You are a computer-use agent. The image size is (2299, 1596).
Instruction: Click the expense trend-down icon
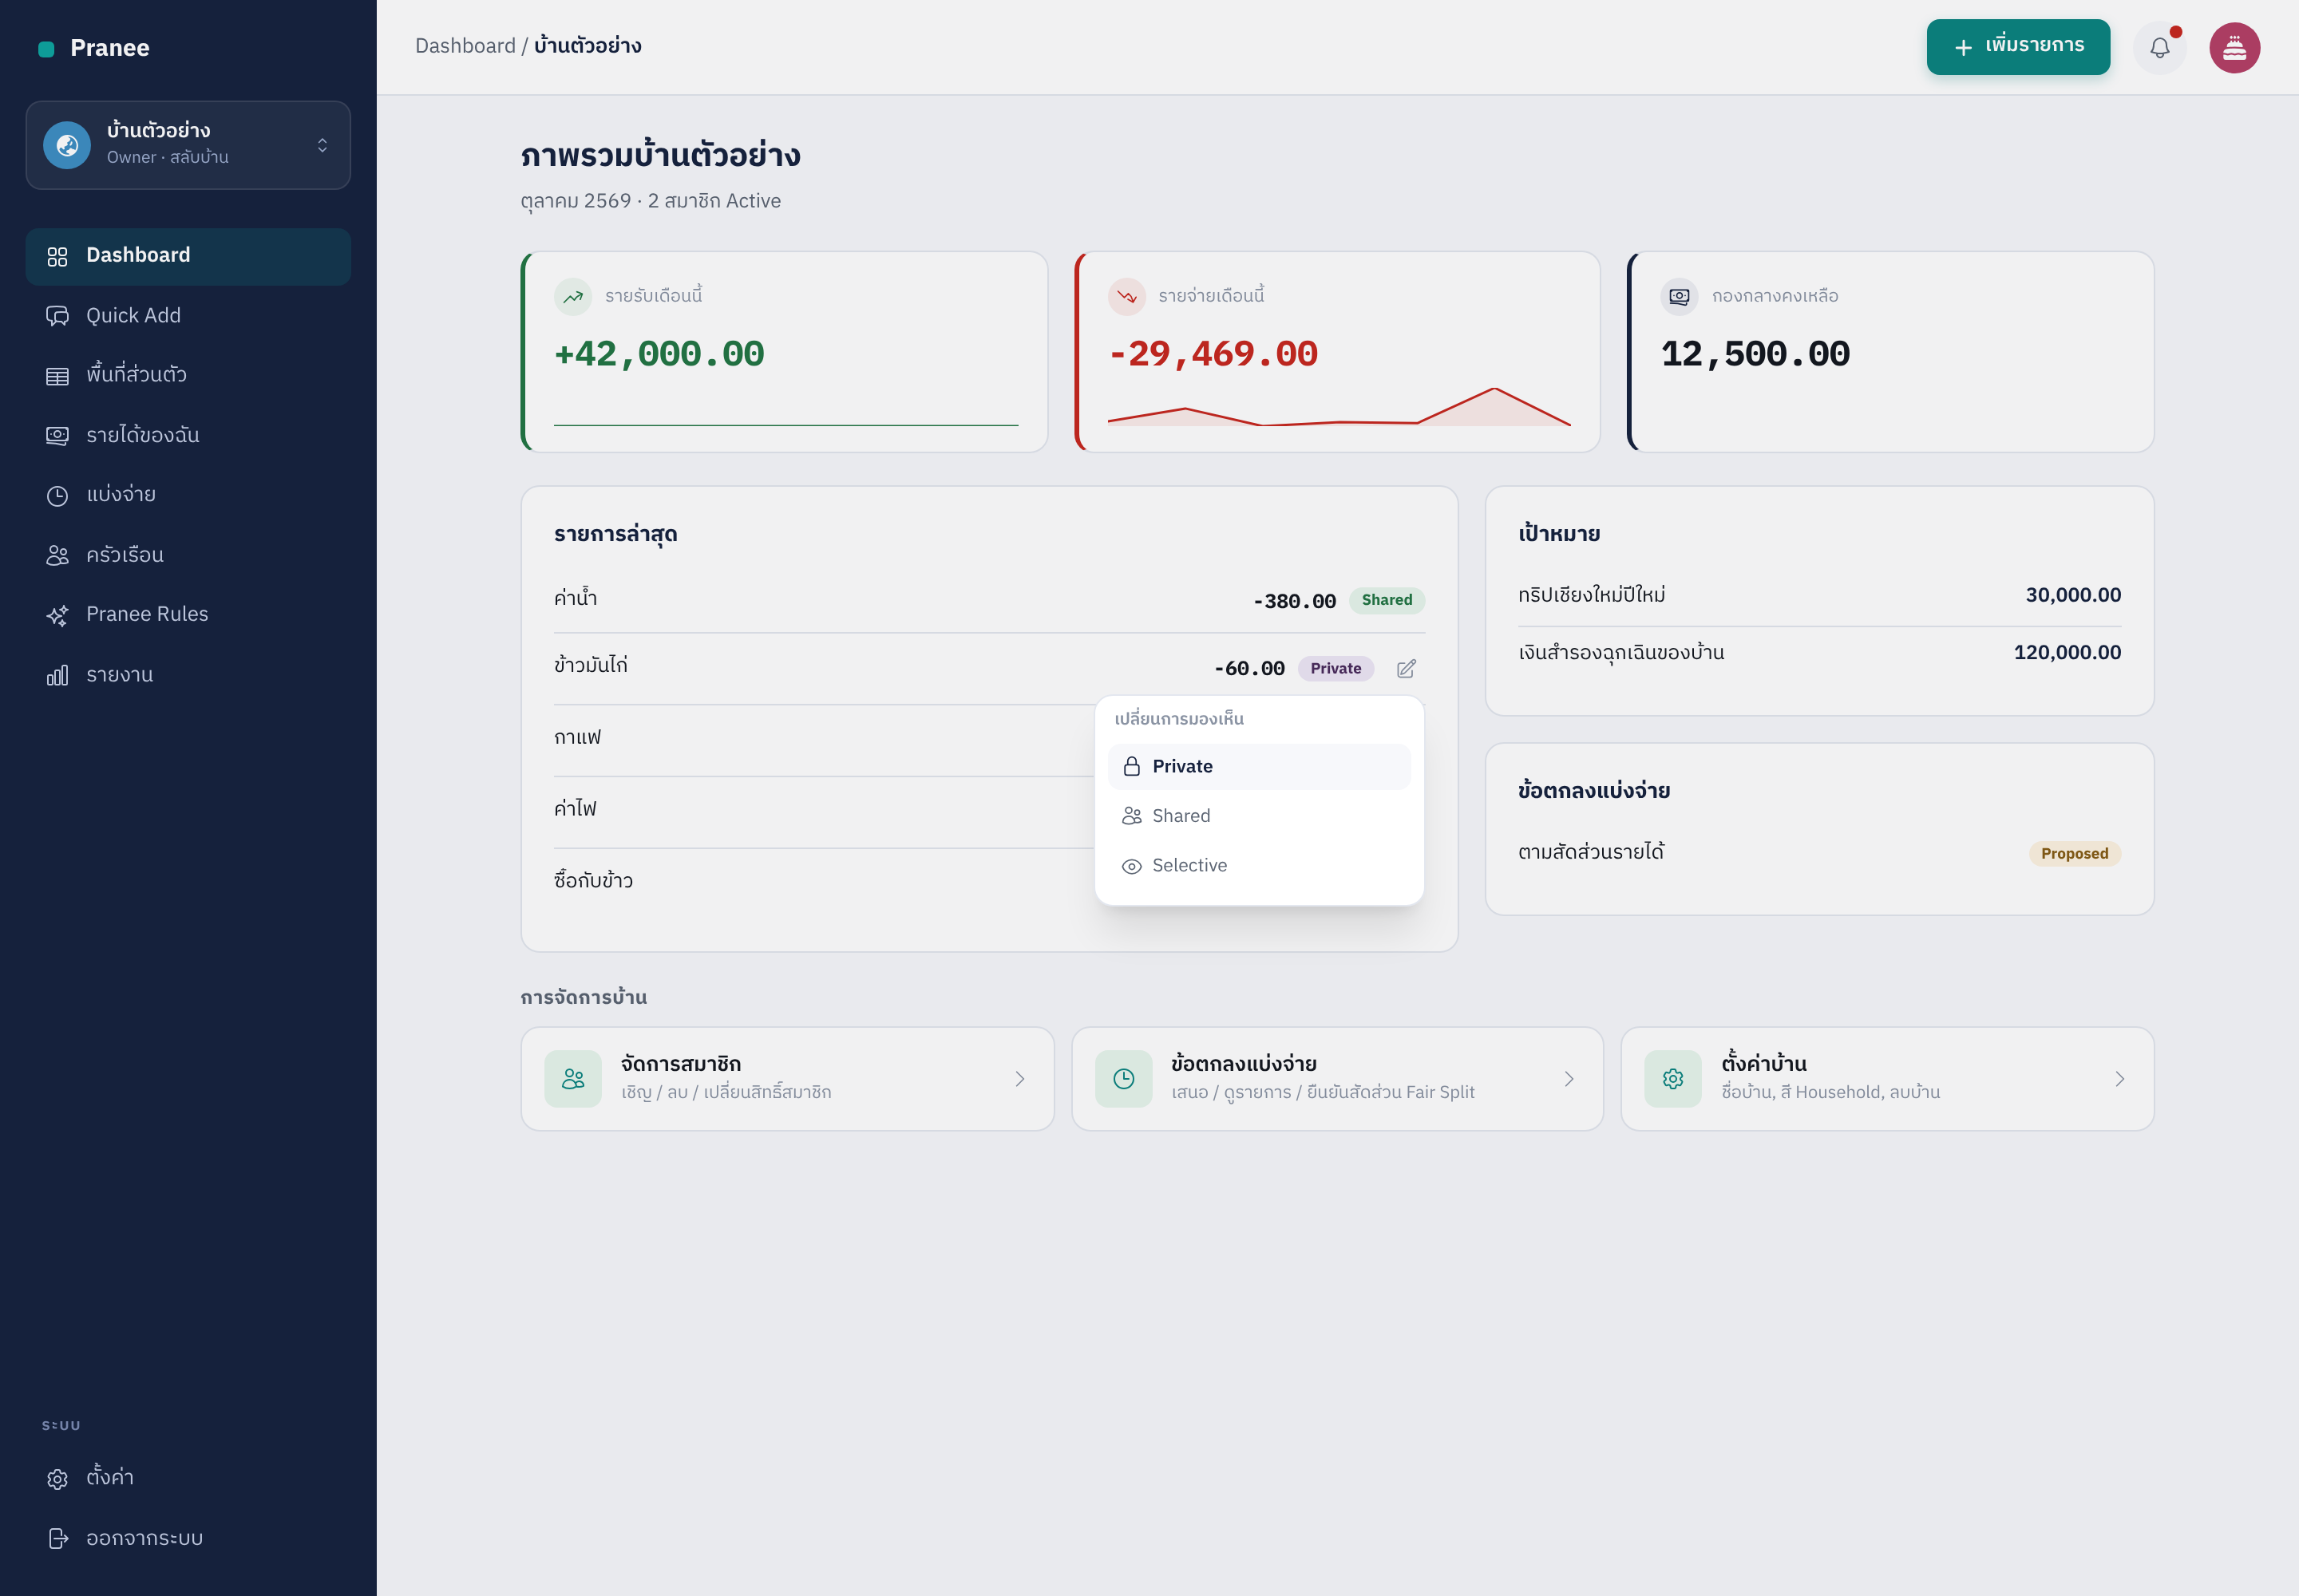pyautogui.click(x=1126, y=296)
